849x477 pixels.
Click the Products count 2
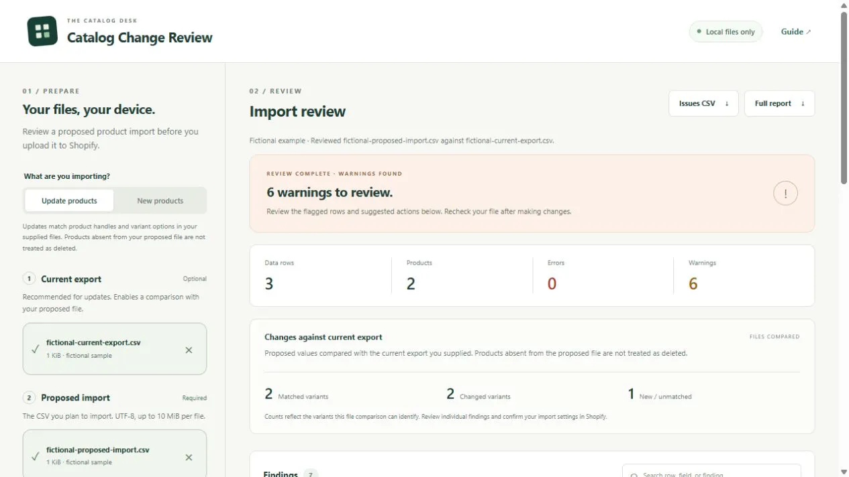coord(411,283)
